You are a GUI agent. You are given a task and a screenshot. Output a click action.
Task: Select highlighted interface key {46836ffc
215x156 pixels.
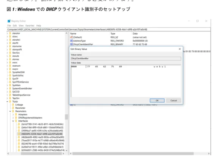pos(42,134)
